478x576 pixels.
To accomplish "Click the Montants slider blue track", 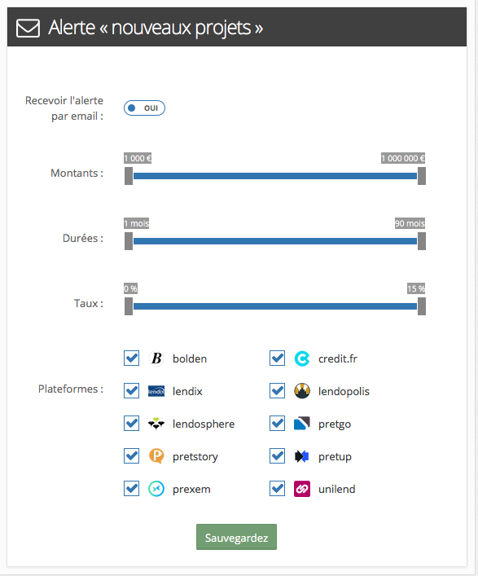I will pos(275,176).
